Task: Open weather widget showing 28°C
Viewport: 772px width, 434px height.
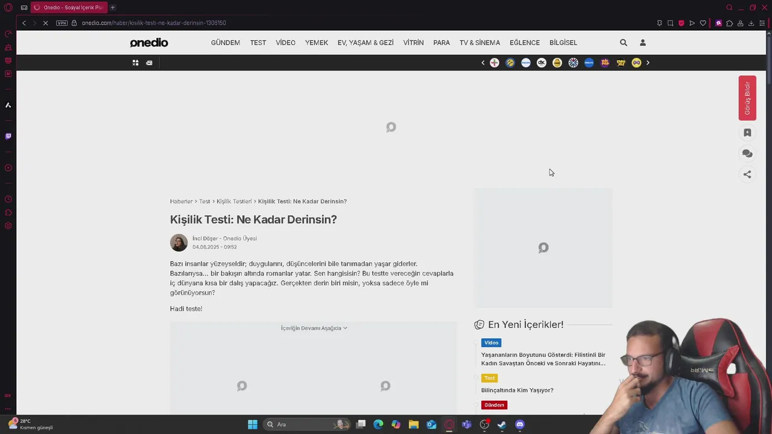Action: coord(30,424)
